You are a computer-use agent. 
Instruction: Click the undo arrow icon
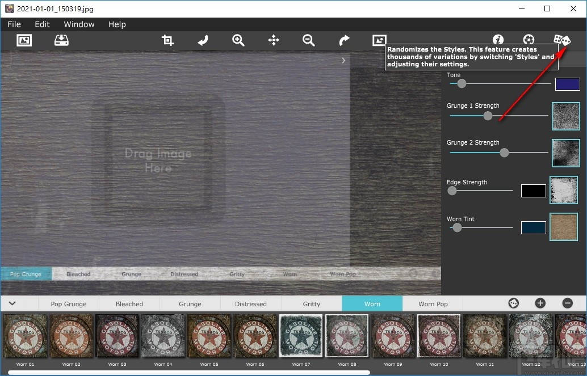[x=203, y=40]
